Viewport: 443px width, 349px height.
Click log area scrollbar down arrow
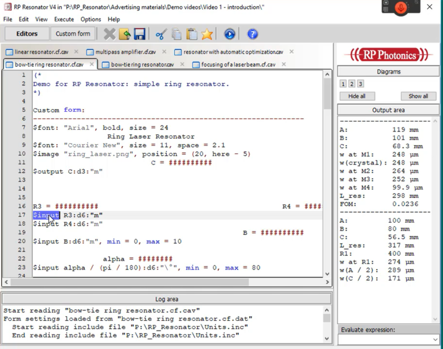(327, 338)
